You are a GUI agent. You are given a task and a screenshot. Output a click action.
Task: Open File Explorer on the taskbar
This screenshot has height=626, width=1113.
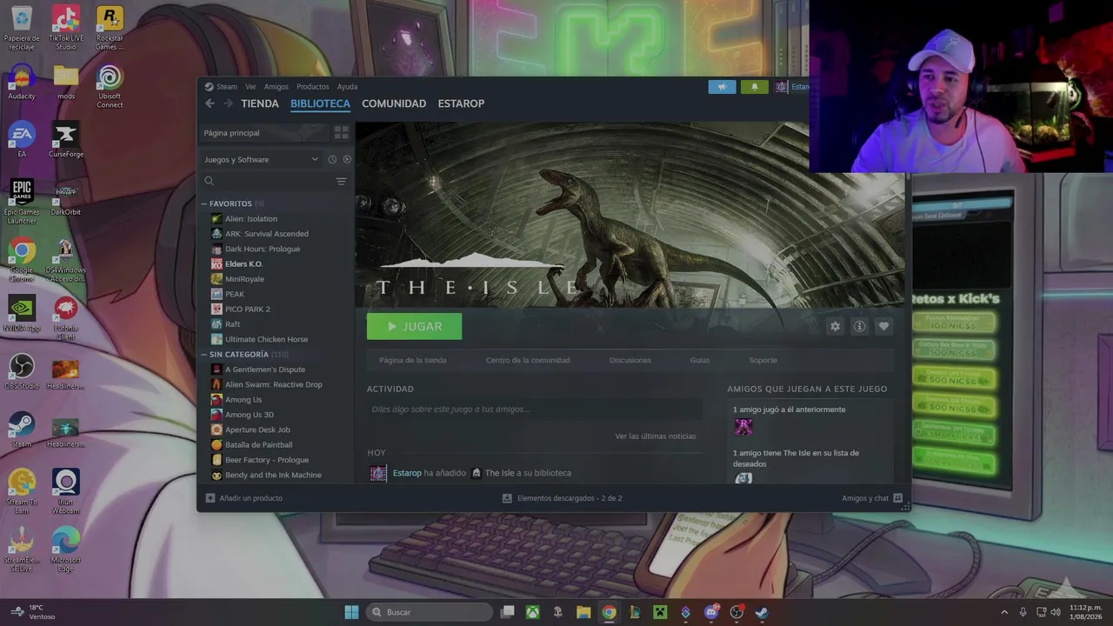[583, 612]
